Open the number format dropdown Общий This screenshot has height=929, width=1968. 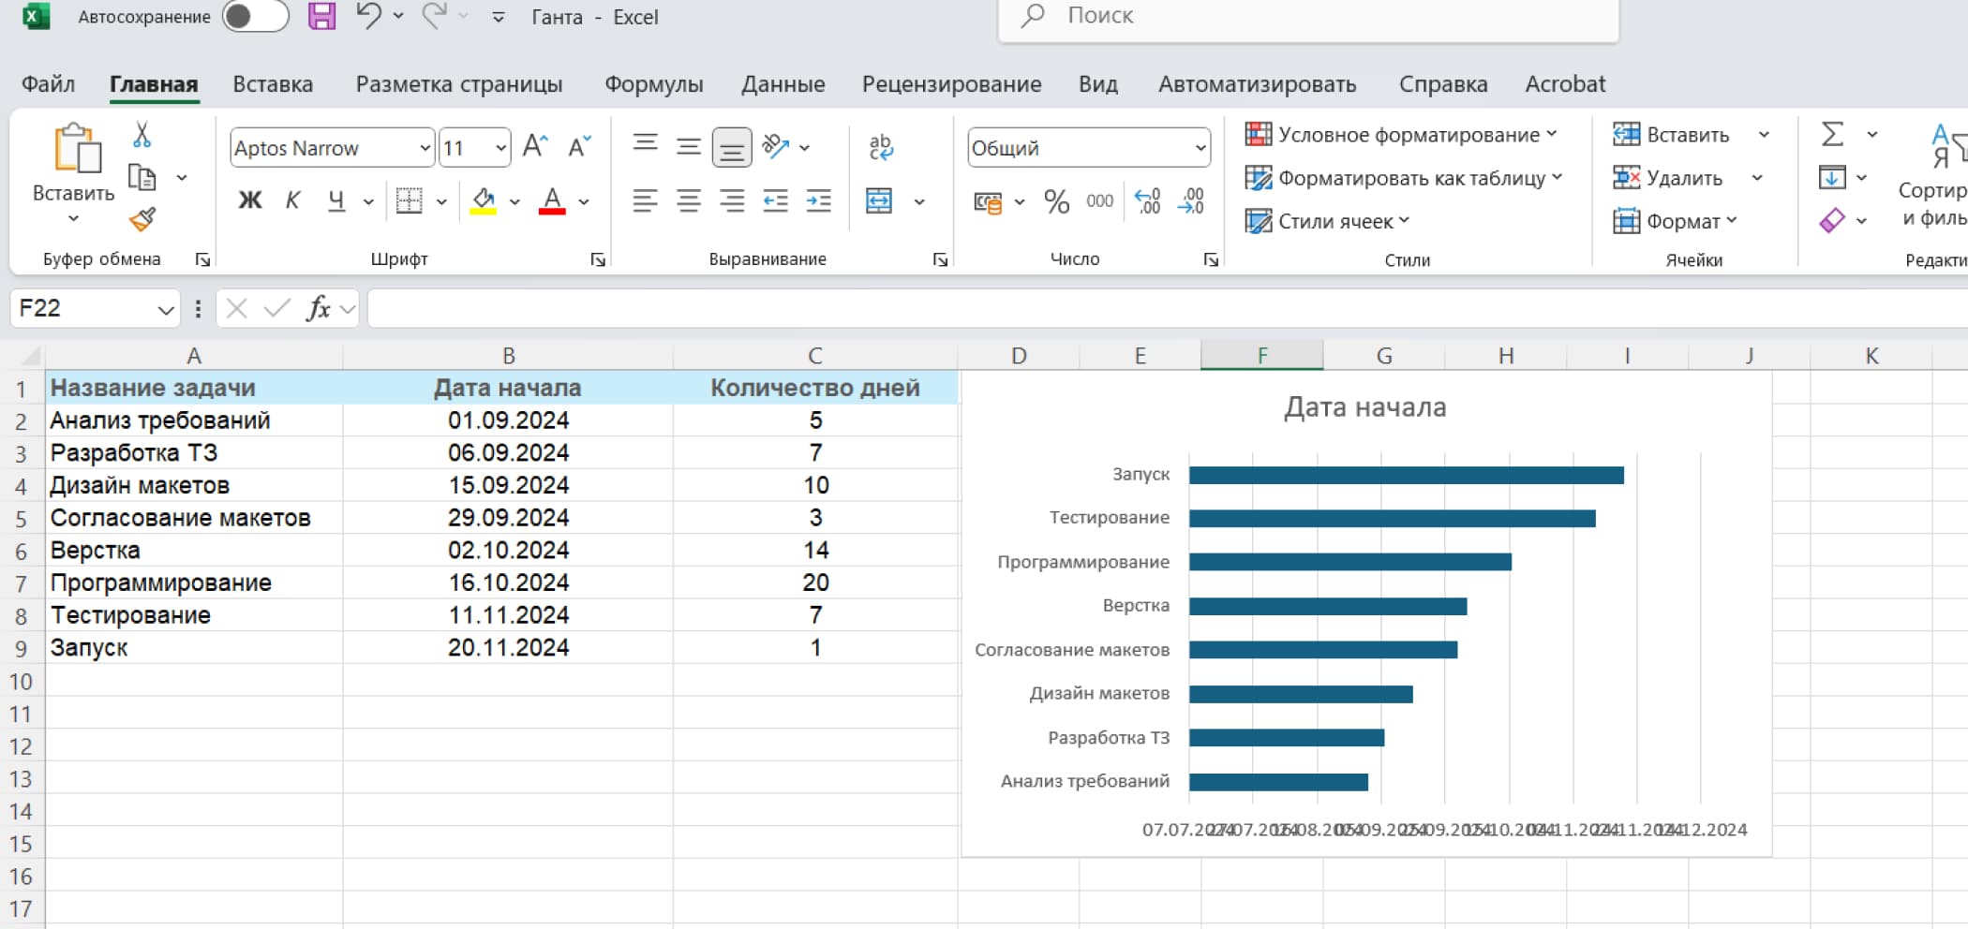(x=1200, y=148)
